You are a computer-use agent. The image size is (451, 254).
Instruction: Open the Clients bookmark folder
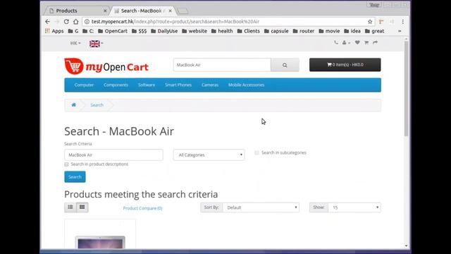tap(249, 31)
